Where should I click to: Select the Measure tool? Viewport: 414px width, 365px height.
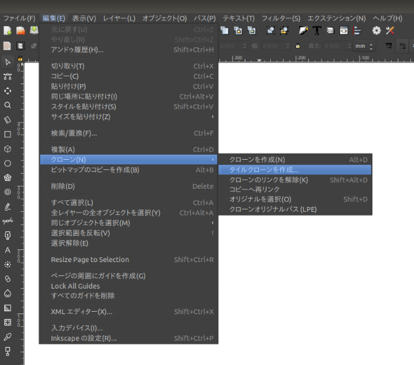point(8,120)
